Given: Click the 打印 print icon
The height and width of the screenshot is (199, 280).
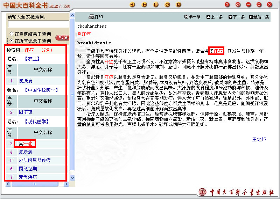Looking at the screenshot, I should pyautogui.click(x=96, y=17).
